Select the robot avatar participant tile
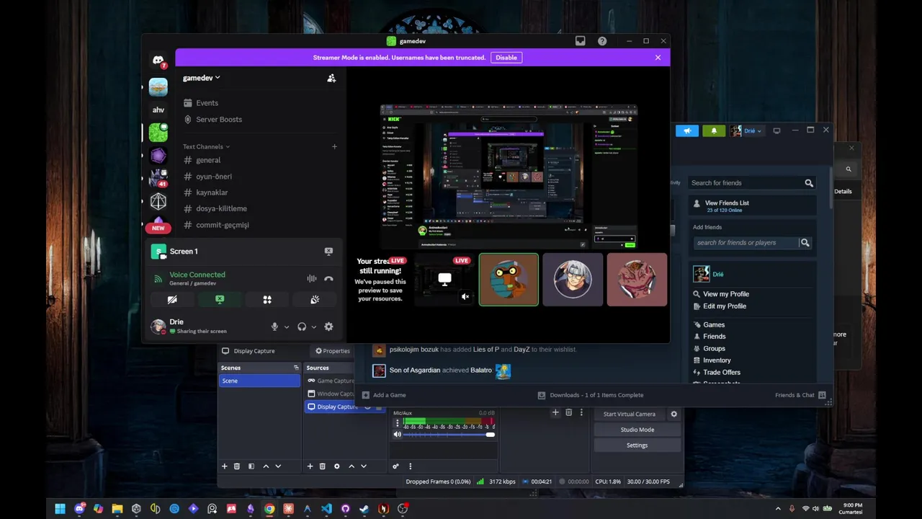 (509, 280)
